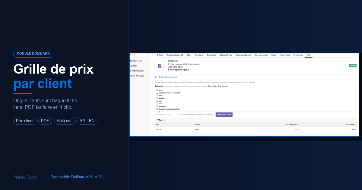Image resolution: width=362 pixels, height=190 pixels.
Task: Open tableau de bord in the sidebar
Action: (136, 61)
